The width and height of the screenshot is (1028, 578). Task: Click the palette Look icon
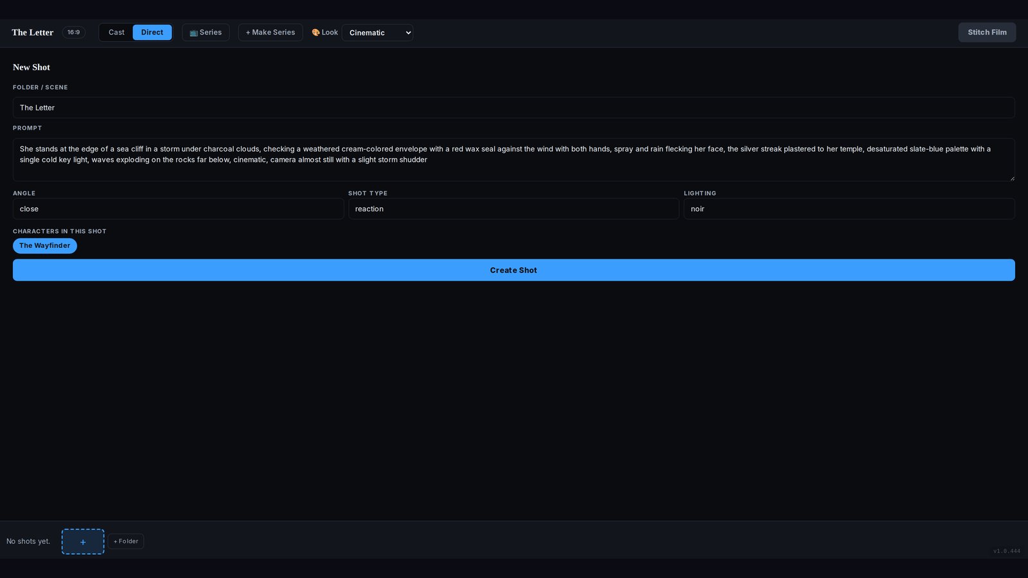[x=315, y=33]
